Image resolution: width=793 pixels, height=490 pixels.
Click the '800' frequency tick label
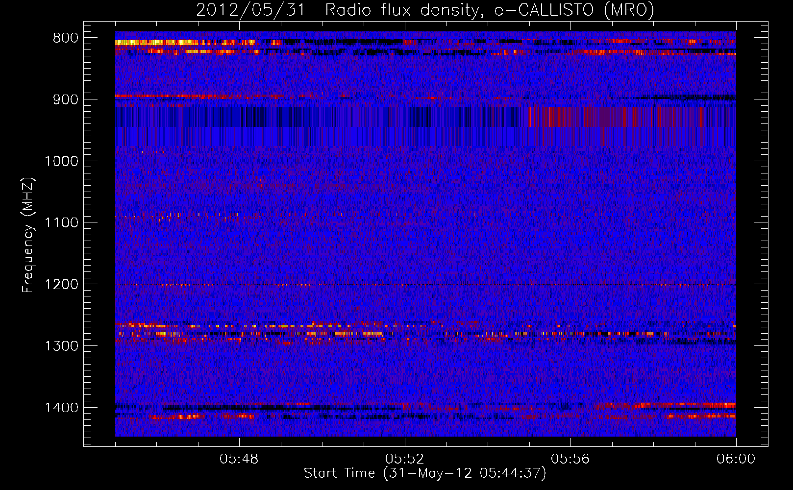(x=66, y=38)
